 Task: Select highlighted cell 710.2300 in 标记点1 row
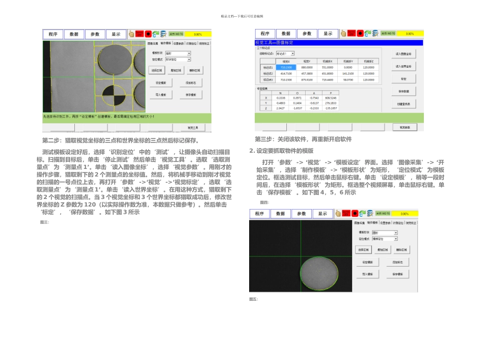tap(286, 67)
